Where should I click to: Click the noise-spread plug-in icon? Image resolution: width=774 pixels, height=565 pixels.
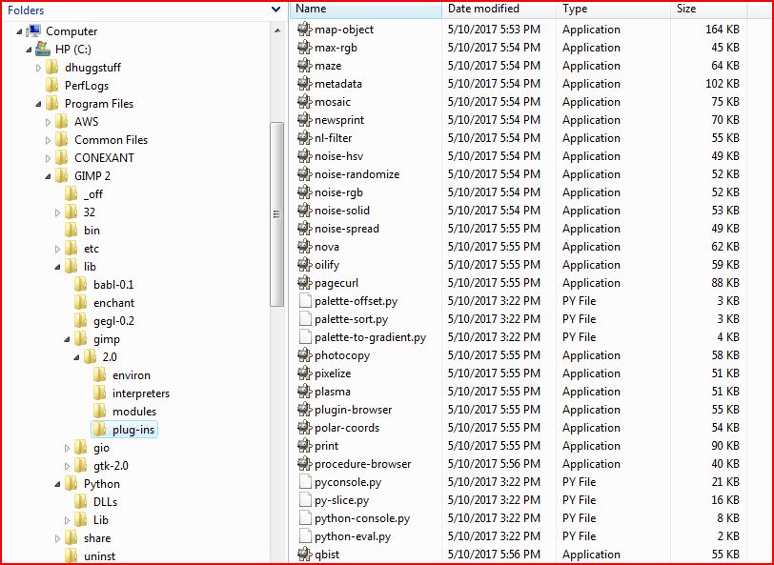pyautogui.click(x=305, y=228)
